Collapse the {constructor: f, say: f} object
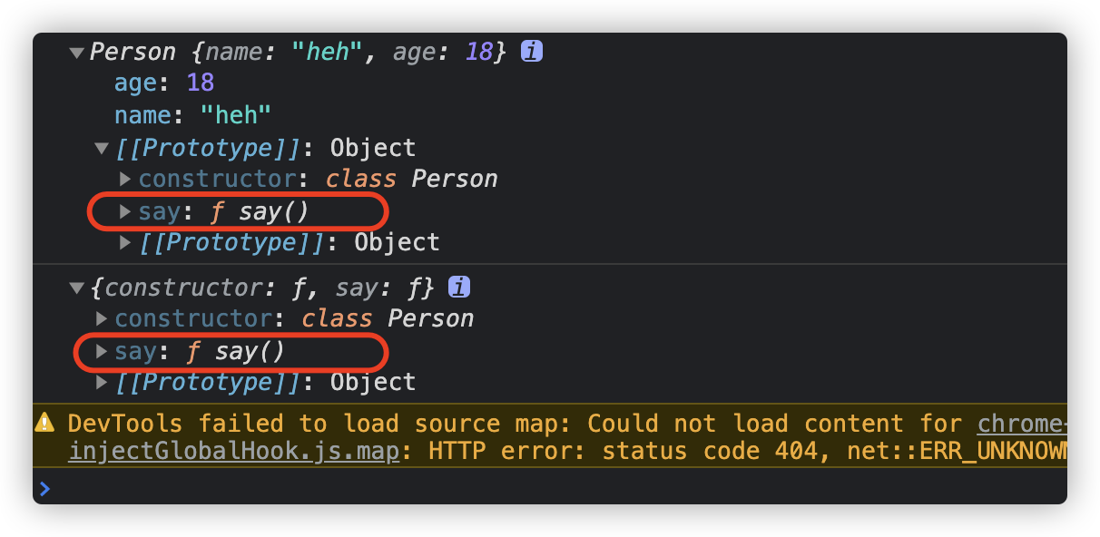Viewport: 1100px width, 537px height. 77,288
